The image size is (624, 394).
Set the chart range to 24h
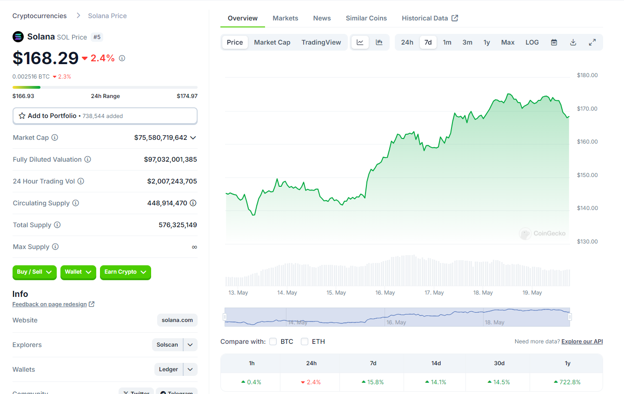tap(407, 42)
